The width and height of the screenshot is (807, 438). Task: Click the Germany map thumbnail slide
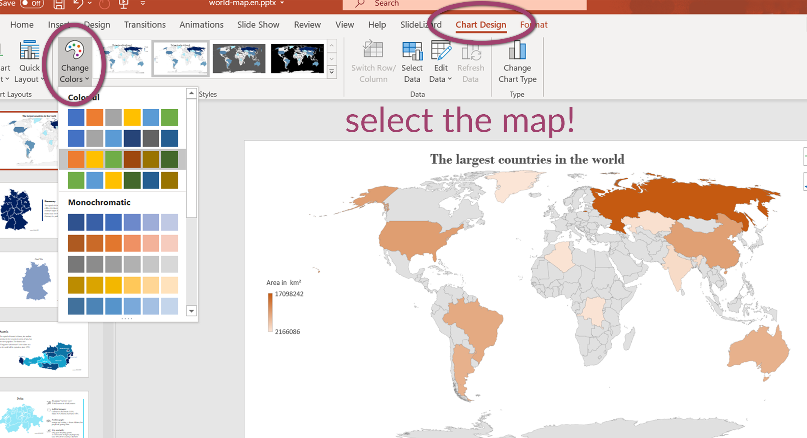coord(30,216)
